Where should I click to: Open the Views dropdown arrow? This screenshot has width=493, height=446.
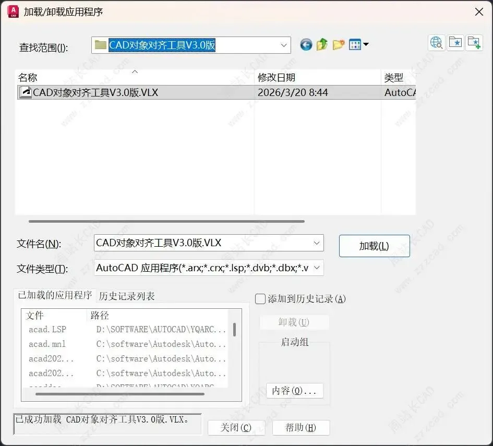coord(366,44)
